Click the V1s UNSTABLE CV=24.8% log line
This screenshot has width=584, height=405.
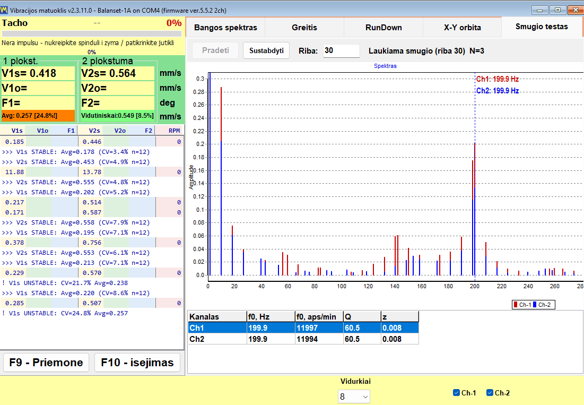65,313
